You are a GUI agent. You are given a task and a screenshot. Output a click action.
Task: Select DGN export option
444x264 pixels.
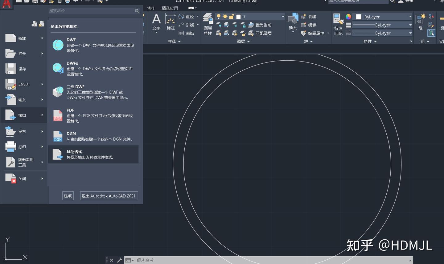tap(93, 136)
